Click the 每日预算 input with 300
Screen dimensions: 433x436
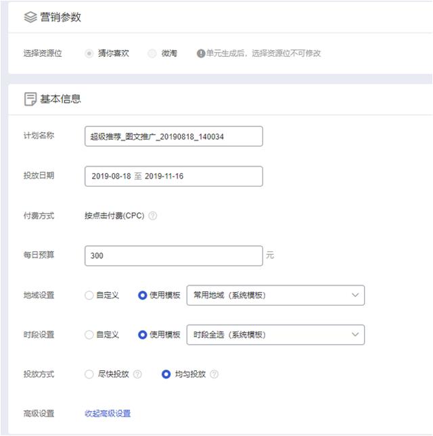tap(174, 256)
